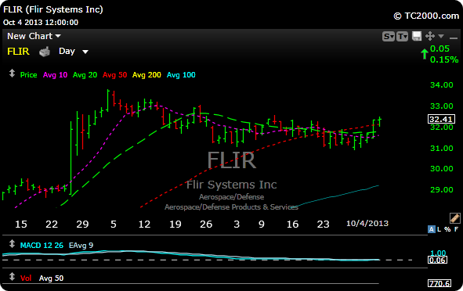Click the green up arrow change indicator
Screen dimensions: 463x291
click(425, 54)
